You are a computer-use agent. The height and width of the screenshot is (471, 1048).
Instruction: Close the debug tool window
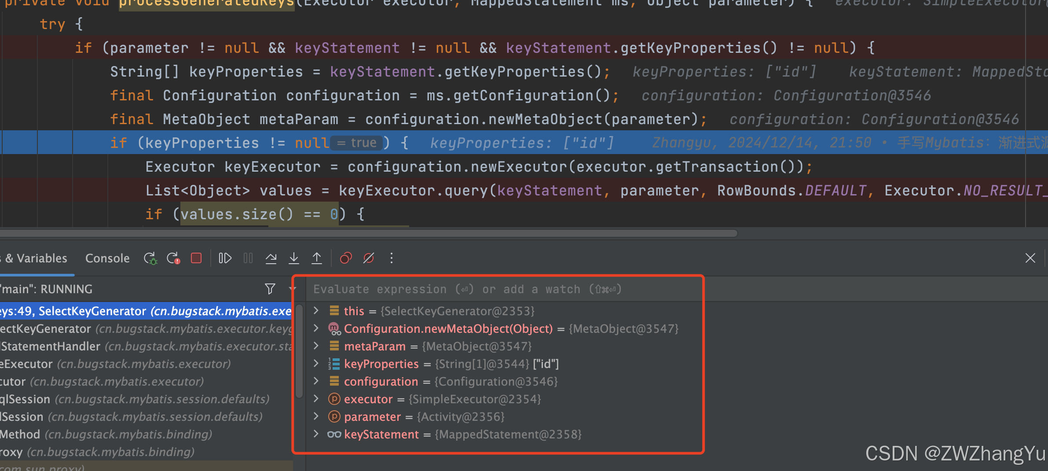pyautogui.click(x=1030, y=258)
